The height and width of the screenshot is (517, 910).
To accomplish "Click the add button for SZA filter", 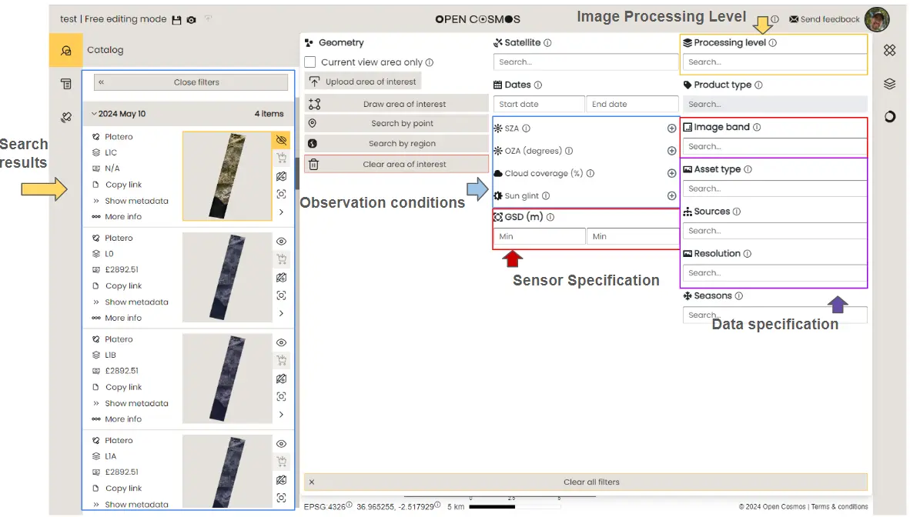I will click(x=671, y=128).
